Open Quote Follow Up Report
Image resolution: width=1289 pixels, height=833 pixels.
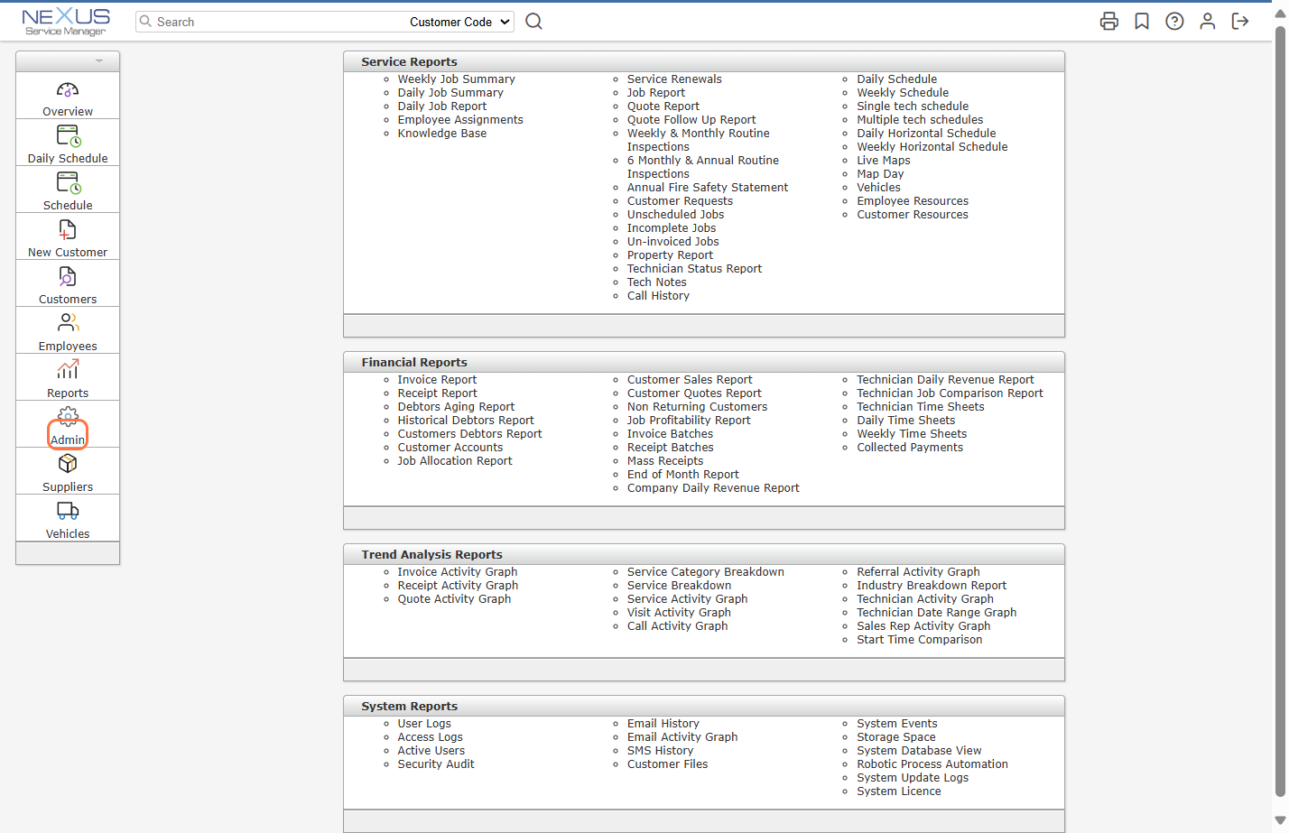(691, 120)
